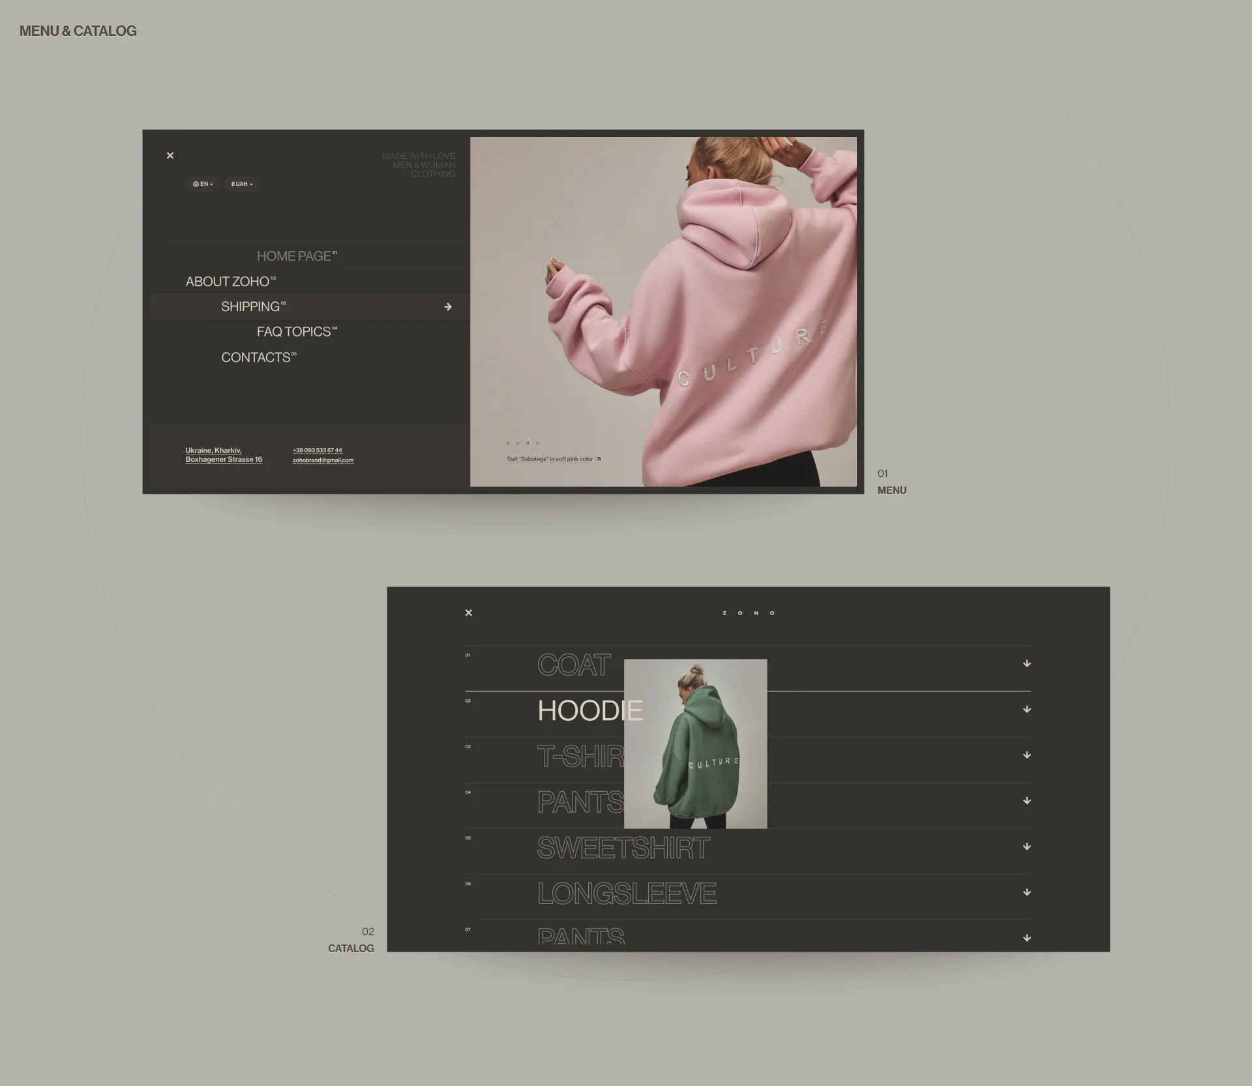Click the arrow after 'Suit Sabotage in soft pink color'
The image size is (1252, 1086).
tap(597, 459)
